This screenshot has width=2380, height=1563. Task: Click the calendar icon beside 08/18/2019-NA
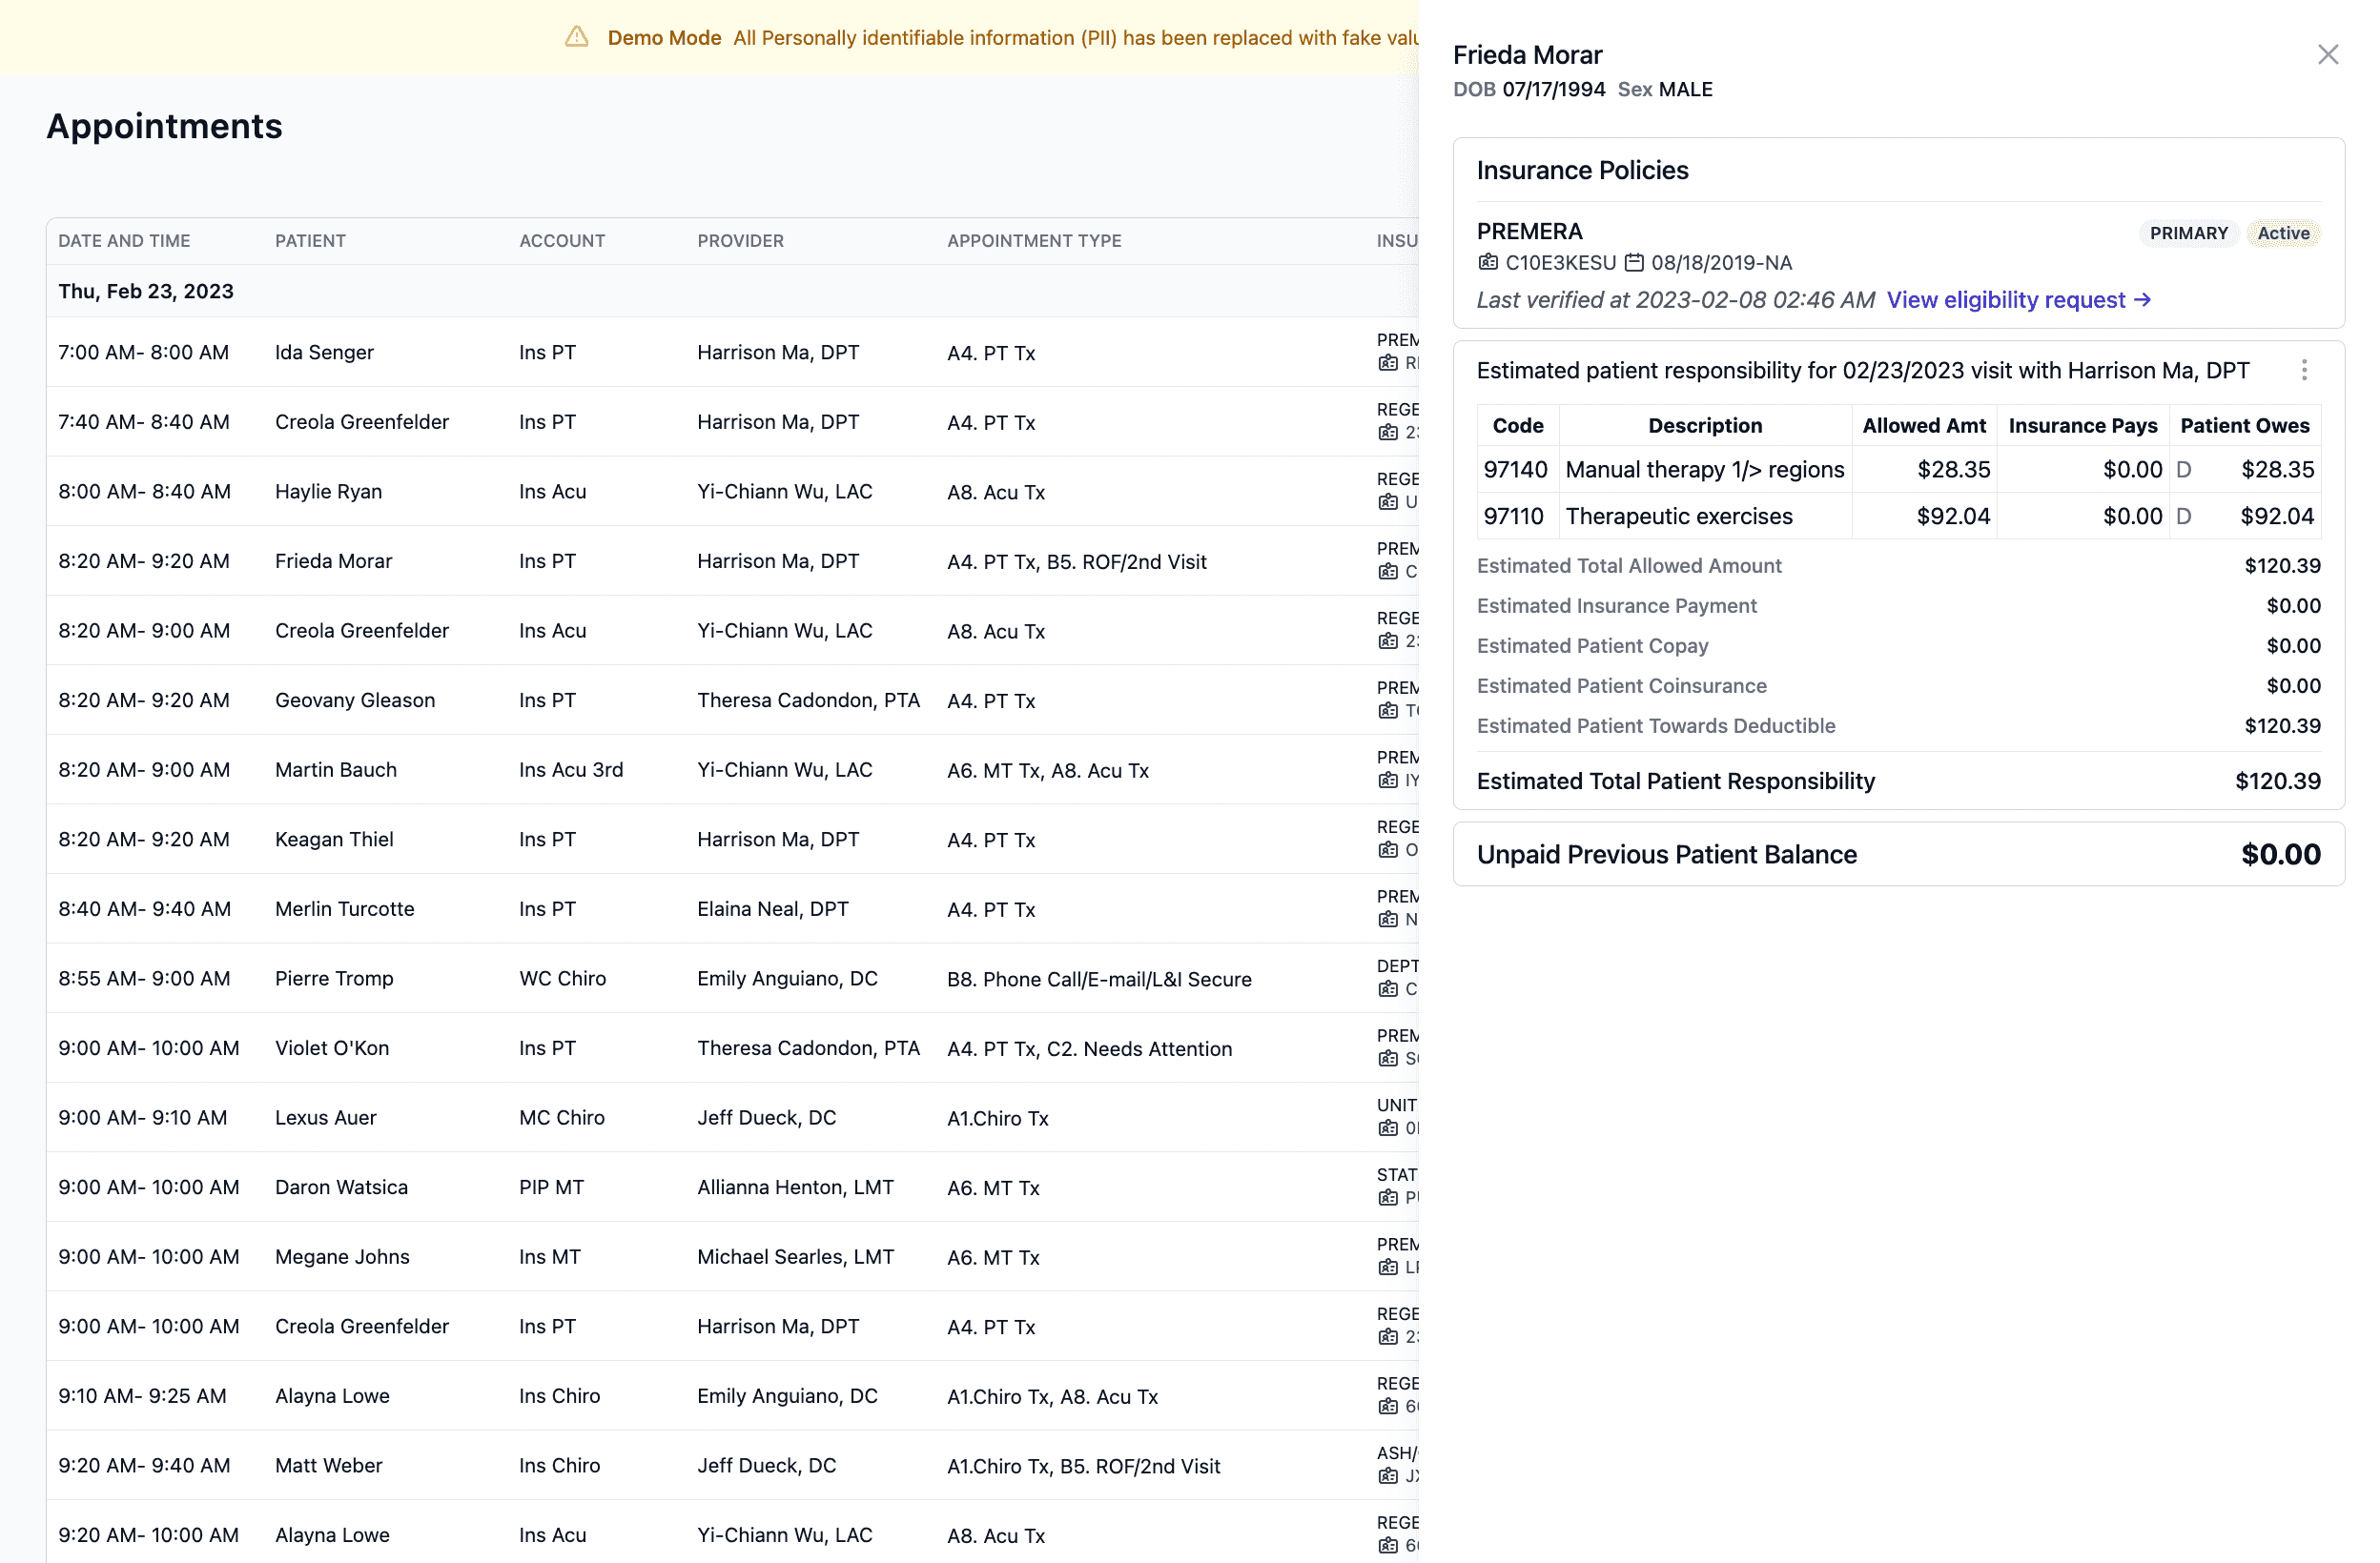point(1634,262)
